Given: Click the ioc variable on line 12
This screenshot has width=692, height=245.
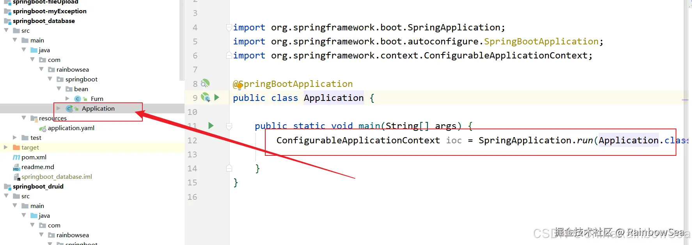Looking at the screenshot, I should [x=454, y=140].
